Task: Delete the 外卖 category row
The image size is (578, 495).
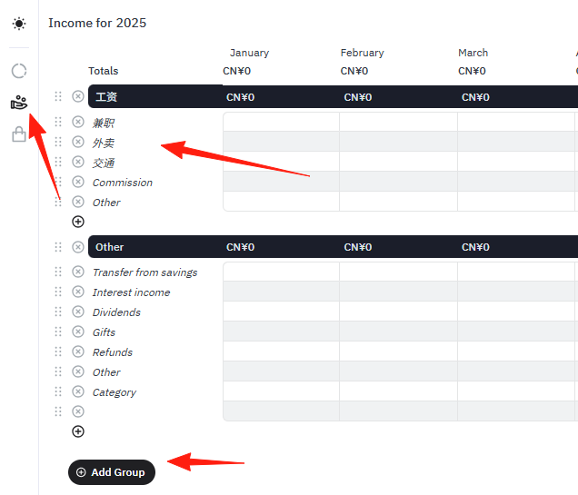Action: (78, 142)
